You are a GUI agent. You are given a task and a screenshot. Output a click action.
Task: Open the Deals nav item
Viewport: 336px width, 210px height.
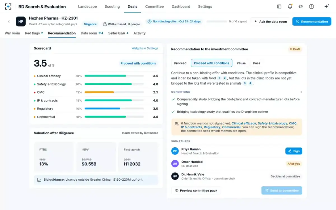pos(132,6)
